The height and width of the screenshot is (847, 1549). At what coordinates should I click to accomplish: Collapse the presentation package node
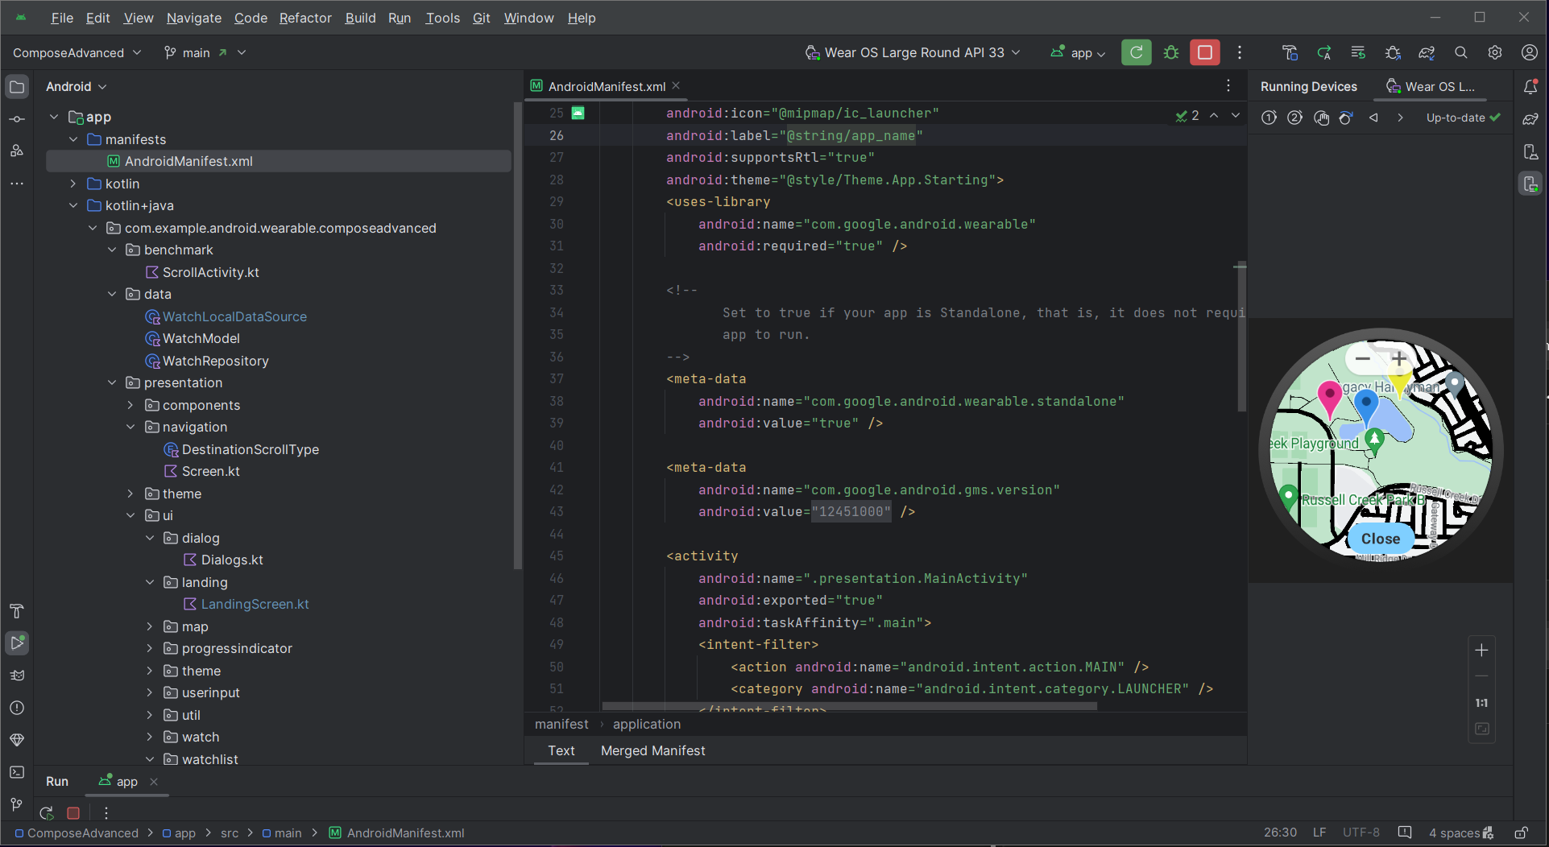pyautogui.click(x=112, y=382)
